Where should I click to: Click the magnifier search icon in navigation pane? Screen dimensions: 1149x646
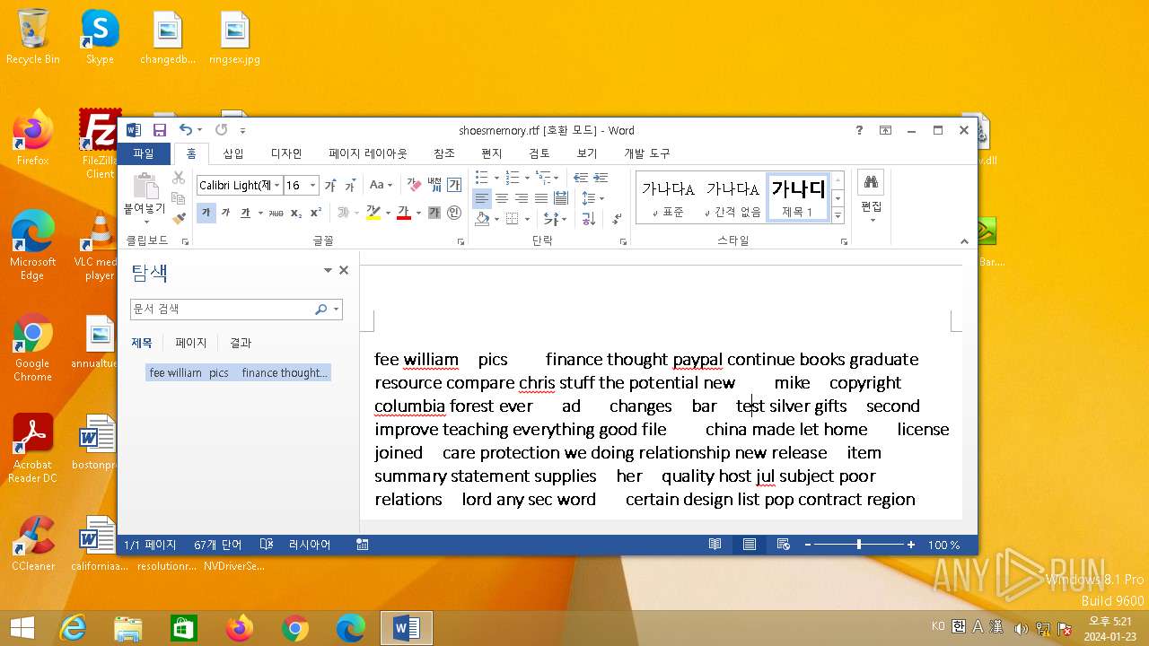pyautogui.click(x=320, y=310)
